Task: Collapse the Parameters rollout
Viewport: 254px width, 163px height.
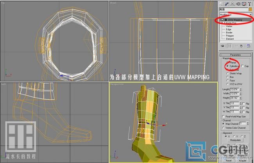Action: pos(236,55)
